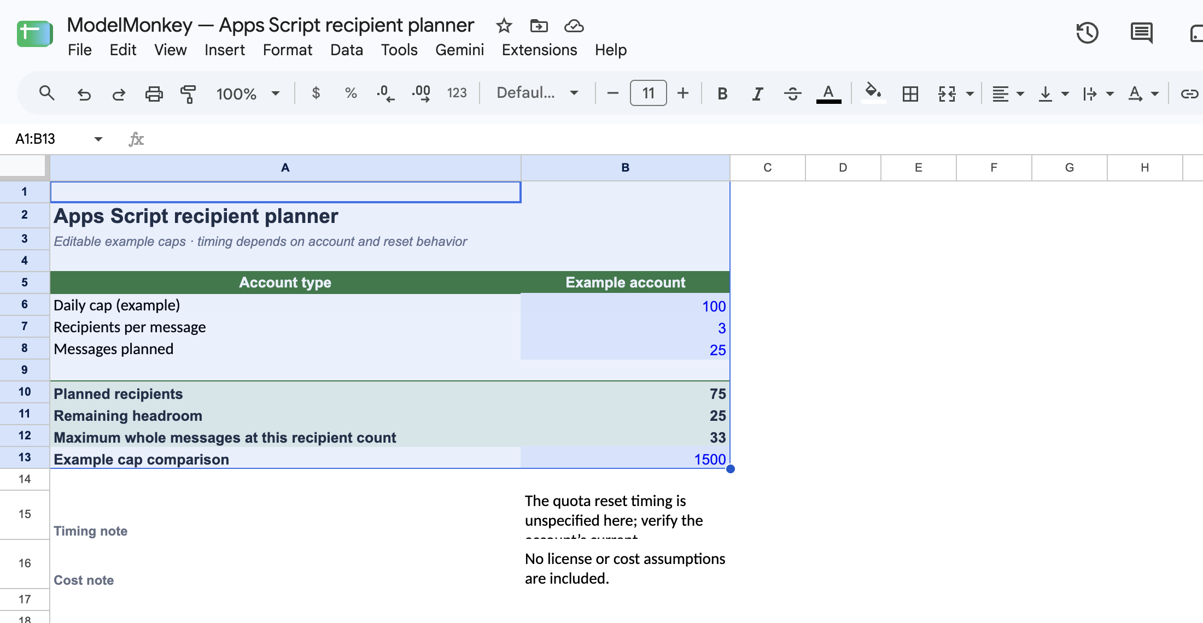Open the font family Default dropdown
1203x623 pixels.
(537, 93)
